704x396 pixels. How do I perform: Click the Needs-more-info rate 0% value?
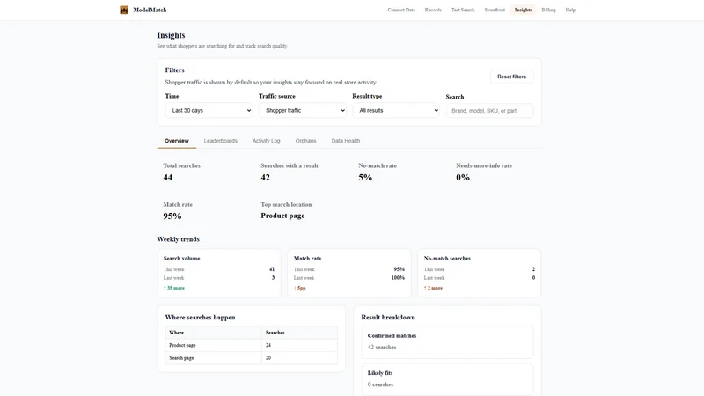pos(463,178)
